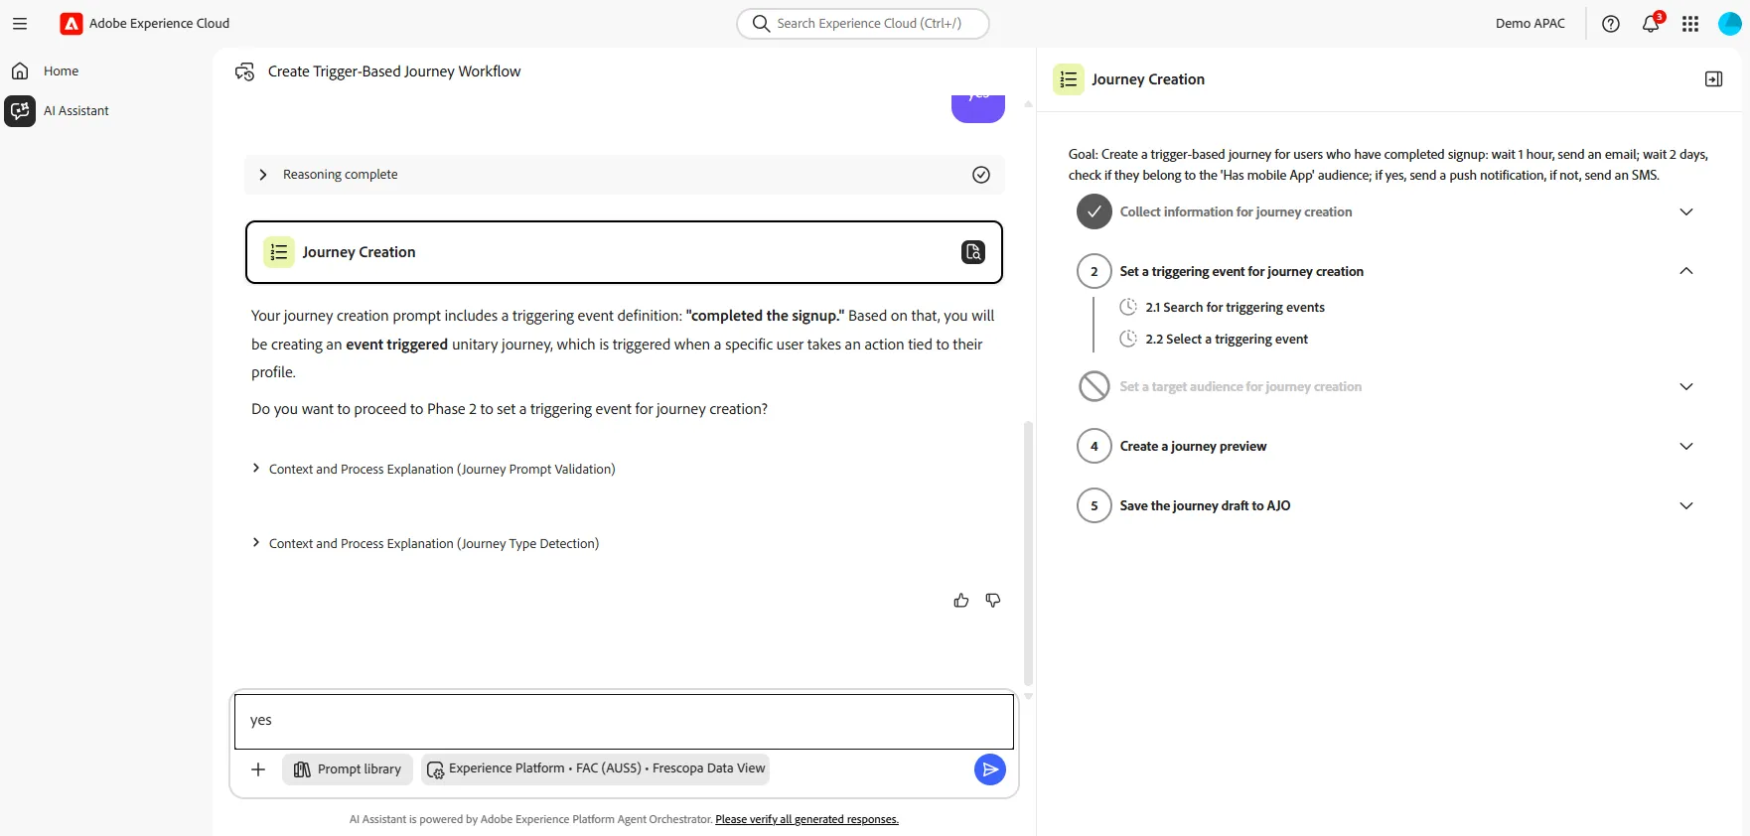
Task: Click the AI Assistant sidebar icon
Action: point(20,111)
